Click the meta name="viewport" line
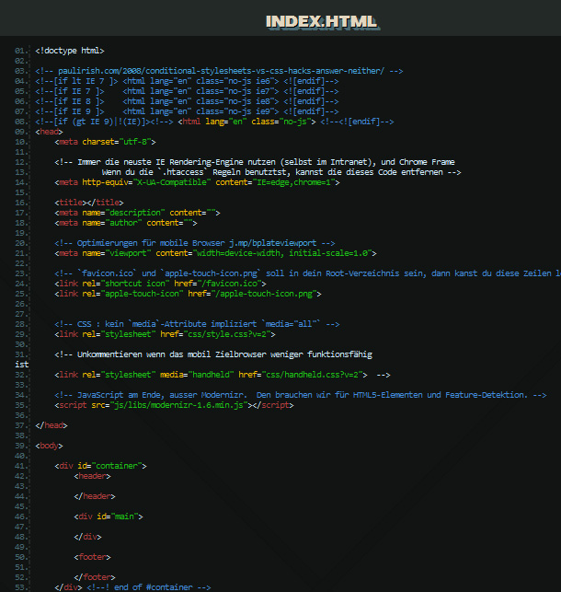The image size is (561, 592). click(215, 253)
